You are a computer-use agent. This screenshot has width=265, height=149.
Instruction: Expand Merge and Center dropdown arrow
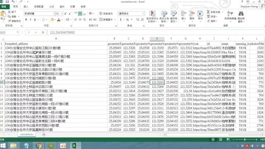tap(115, 20)
